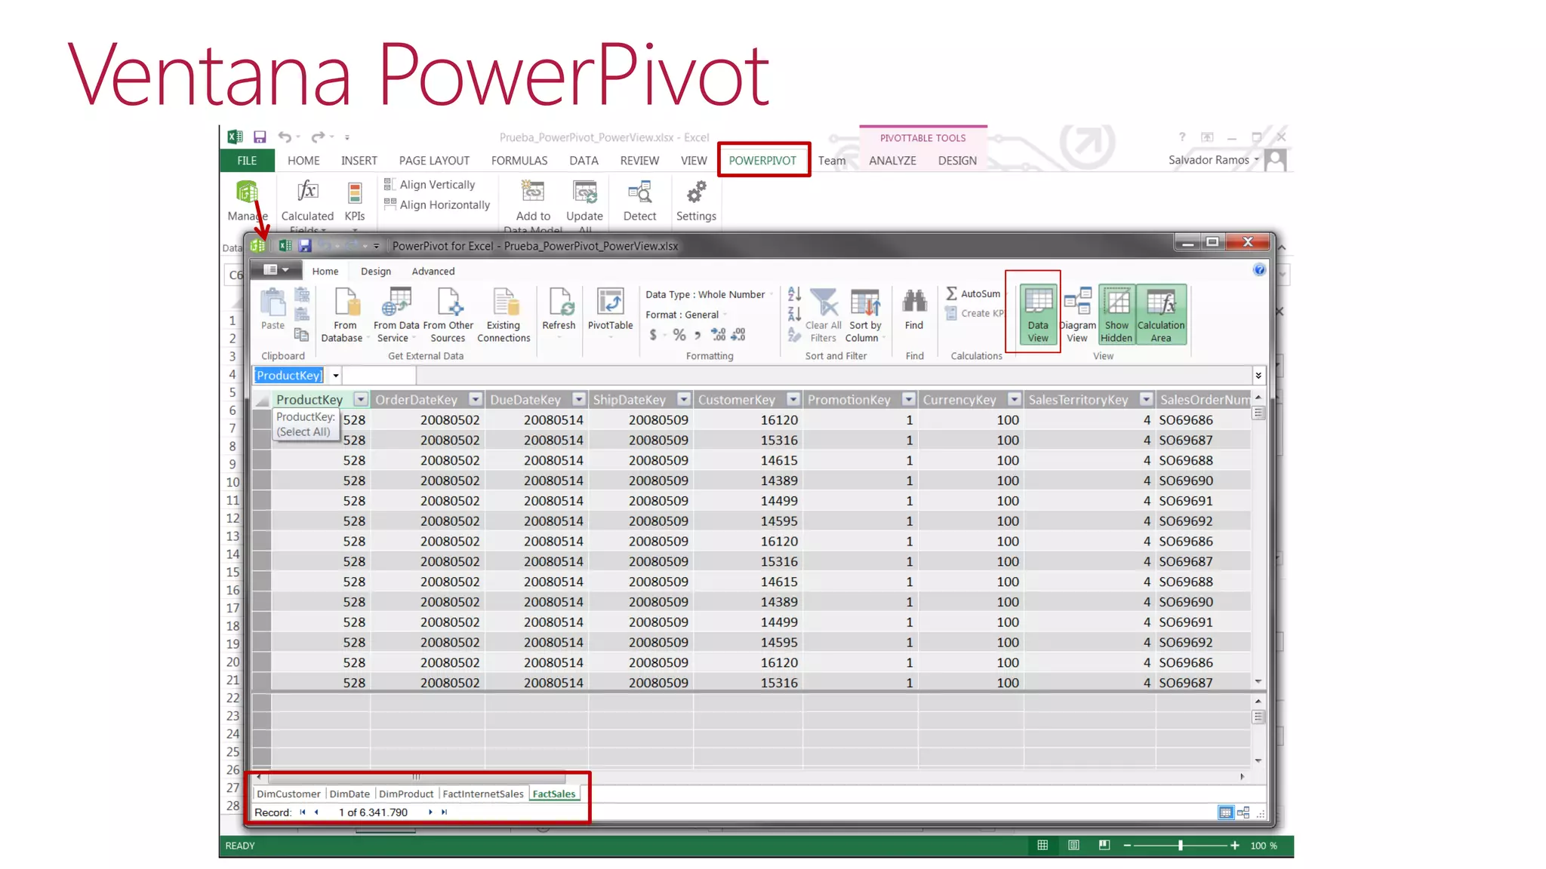Toggle grid view icon at PowerPivot bottom right
1546x869 pixels.
click(x=1225, y=812)
